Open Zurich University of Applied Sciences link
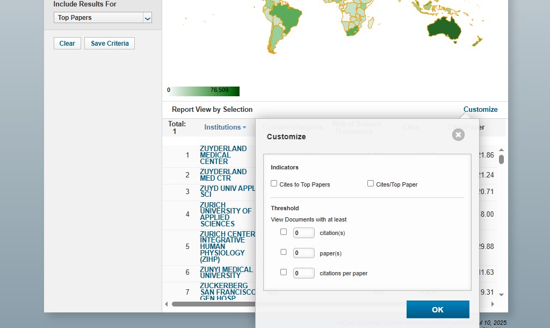This screenshot has width=550, height=328. pyautogui.click(x=226, y=214)
